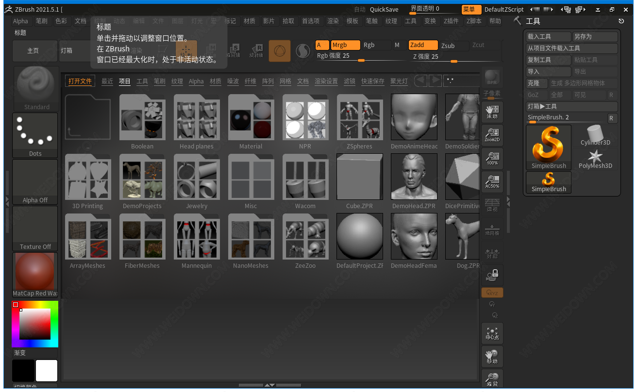Viewport: 637px width, 392px height.
Task: Open the Texture Off selector
Action: coord(35,229)
